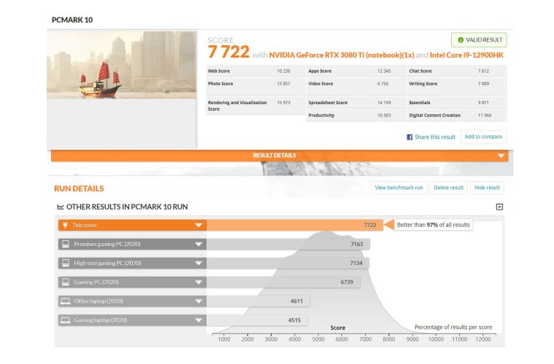This screenshot has height=364, width=554.
Task: Click the Office laptop 4611 bar
Action: click(x=258, y=301)
